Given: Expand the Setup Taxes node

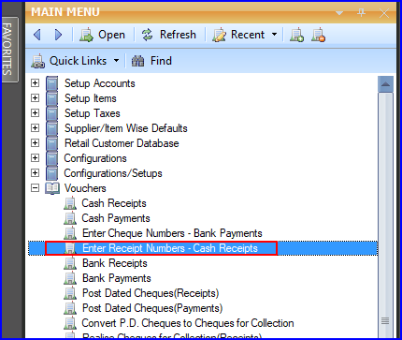Looking at the screenshot, I should [36, 113].
